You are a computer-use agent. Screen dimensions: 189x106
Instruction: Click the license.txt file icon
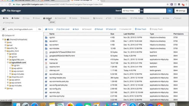pyautogui.click(x=46, y=63)
